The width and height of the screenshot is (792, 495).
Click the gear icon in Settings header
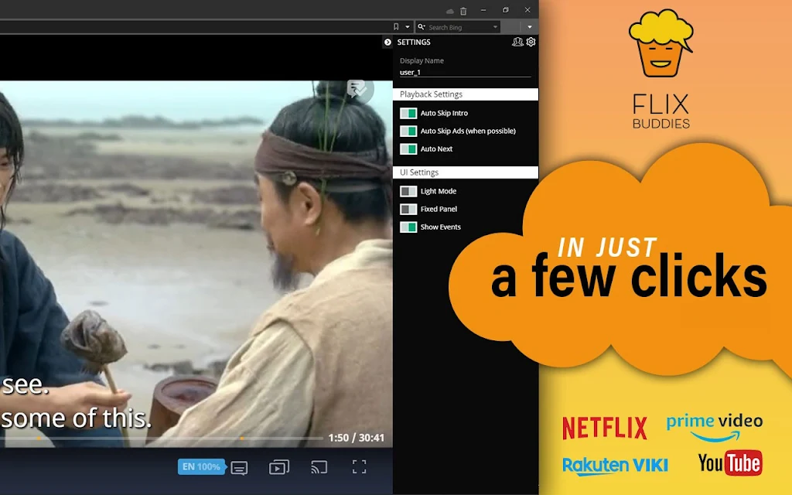click(x=531, y=42)
